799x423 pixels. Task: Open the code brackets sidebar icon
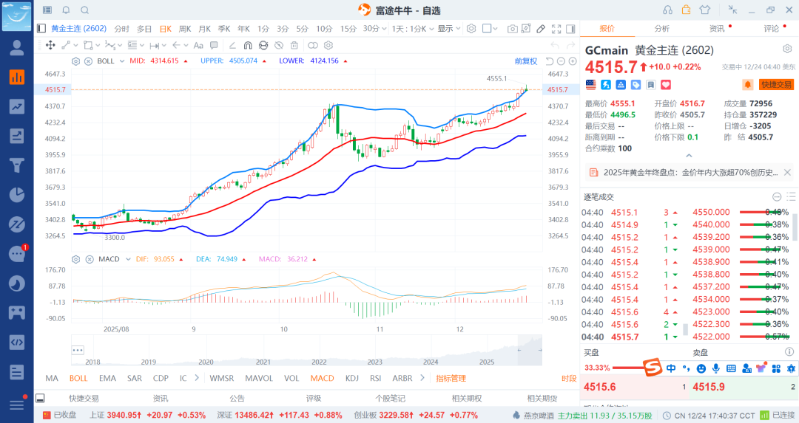click(17, 342)
